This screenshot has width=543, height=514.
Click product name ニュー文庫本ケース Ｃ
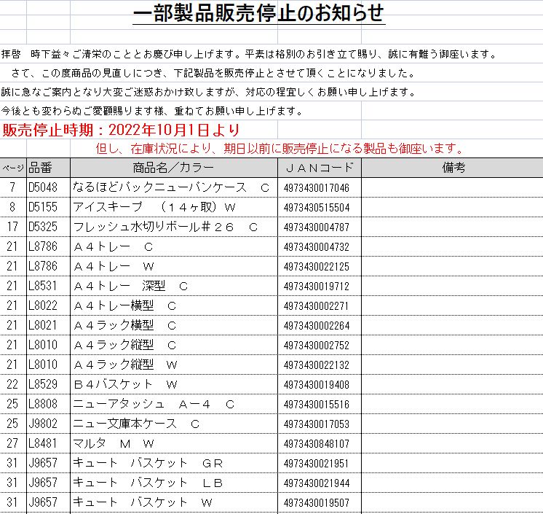(136, 424)
